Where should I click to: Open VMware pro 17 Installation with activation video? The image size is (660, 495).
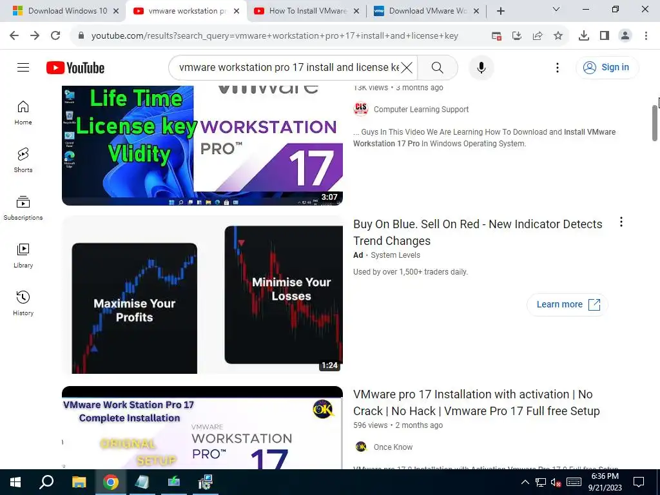476,402
